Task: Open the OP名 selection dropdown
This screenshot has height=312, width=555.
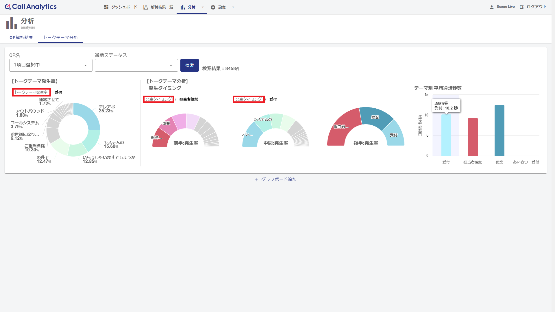Action: 51,65
